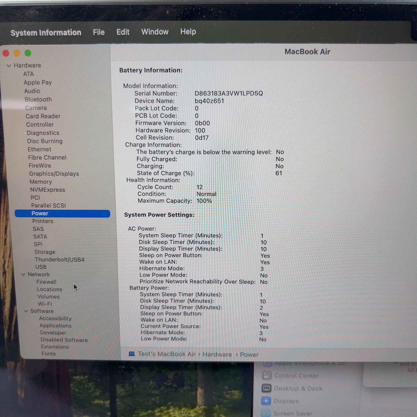The image size is (417, 417).
Task: Open the Window menu
Action: [x=155, y=32]
